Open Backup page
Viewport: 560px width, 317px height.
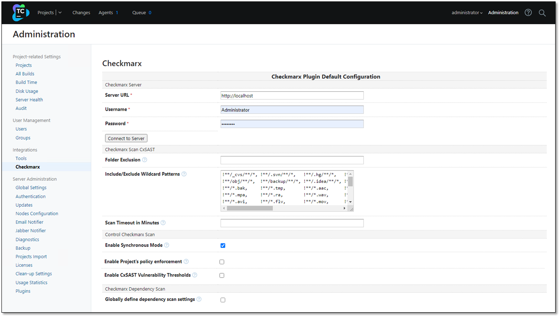pyautogui.click(x=23, y=248)
